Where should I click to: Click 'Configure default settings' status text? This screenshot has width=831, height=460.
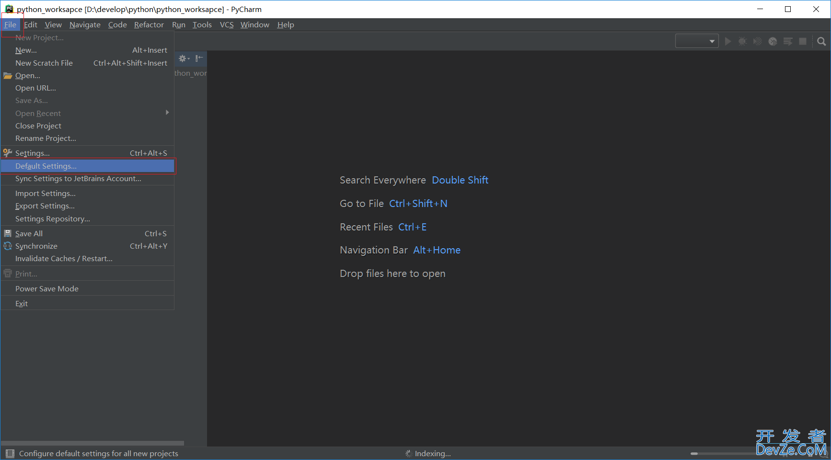point(99,453)
